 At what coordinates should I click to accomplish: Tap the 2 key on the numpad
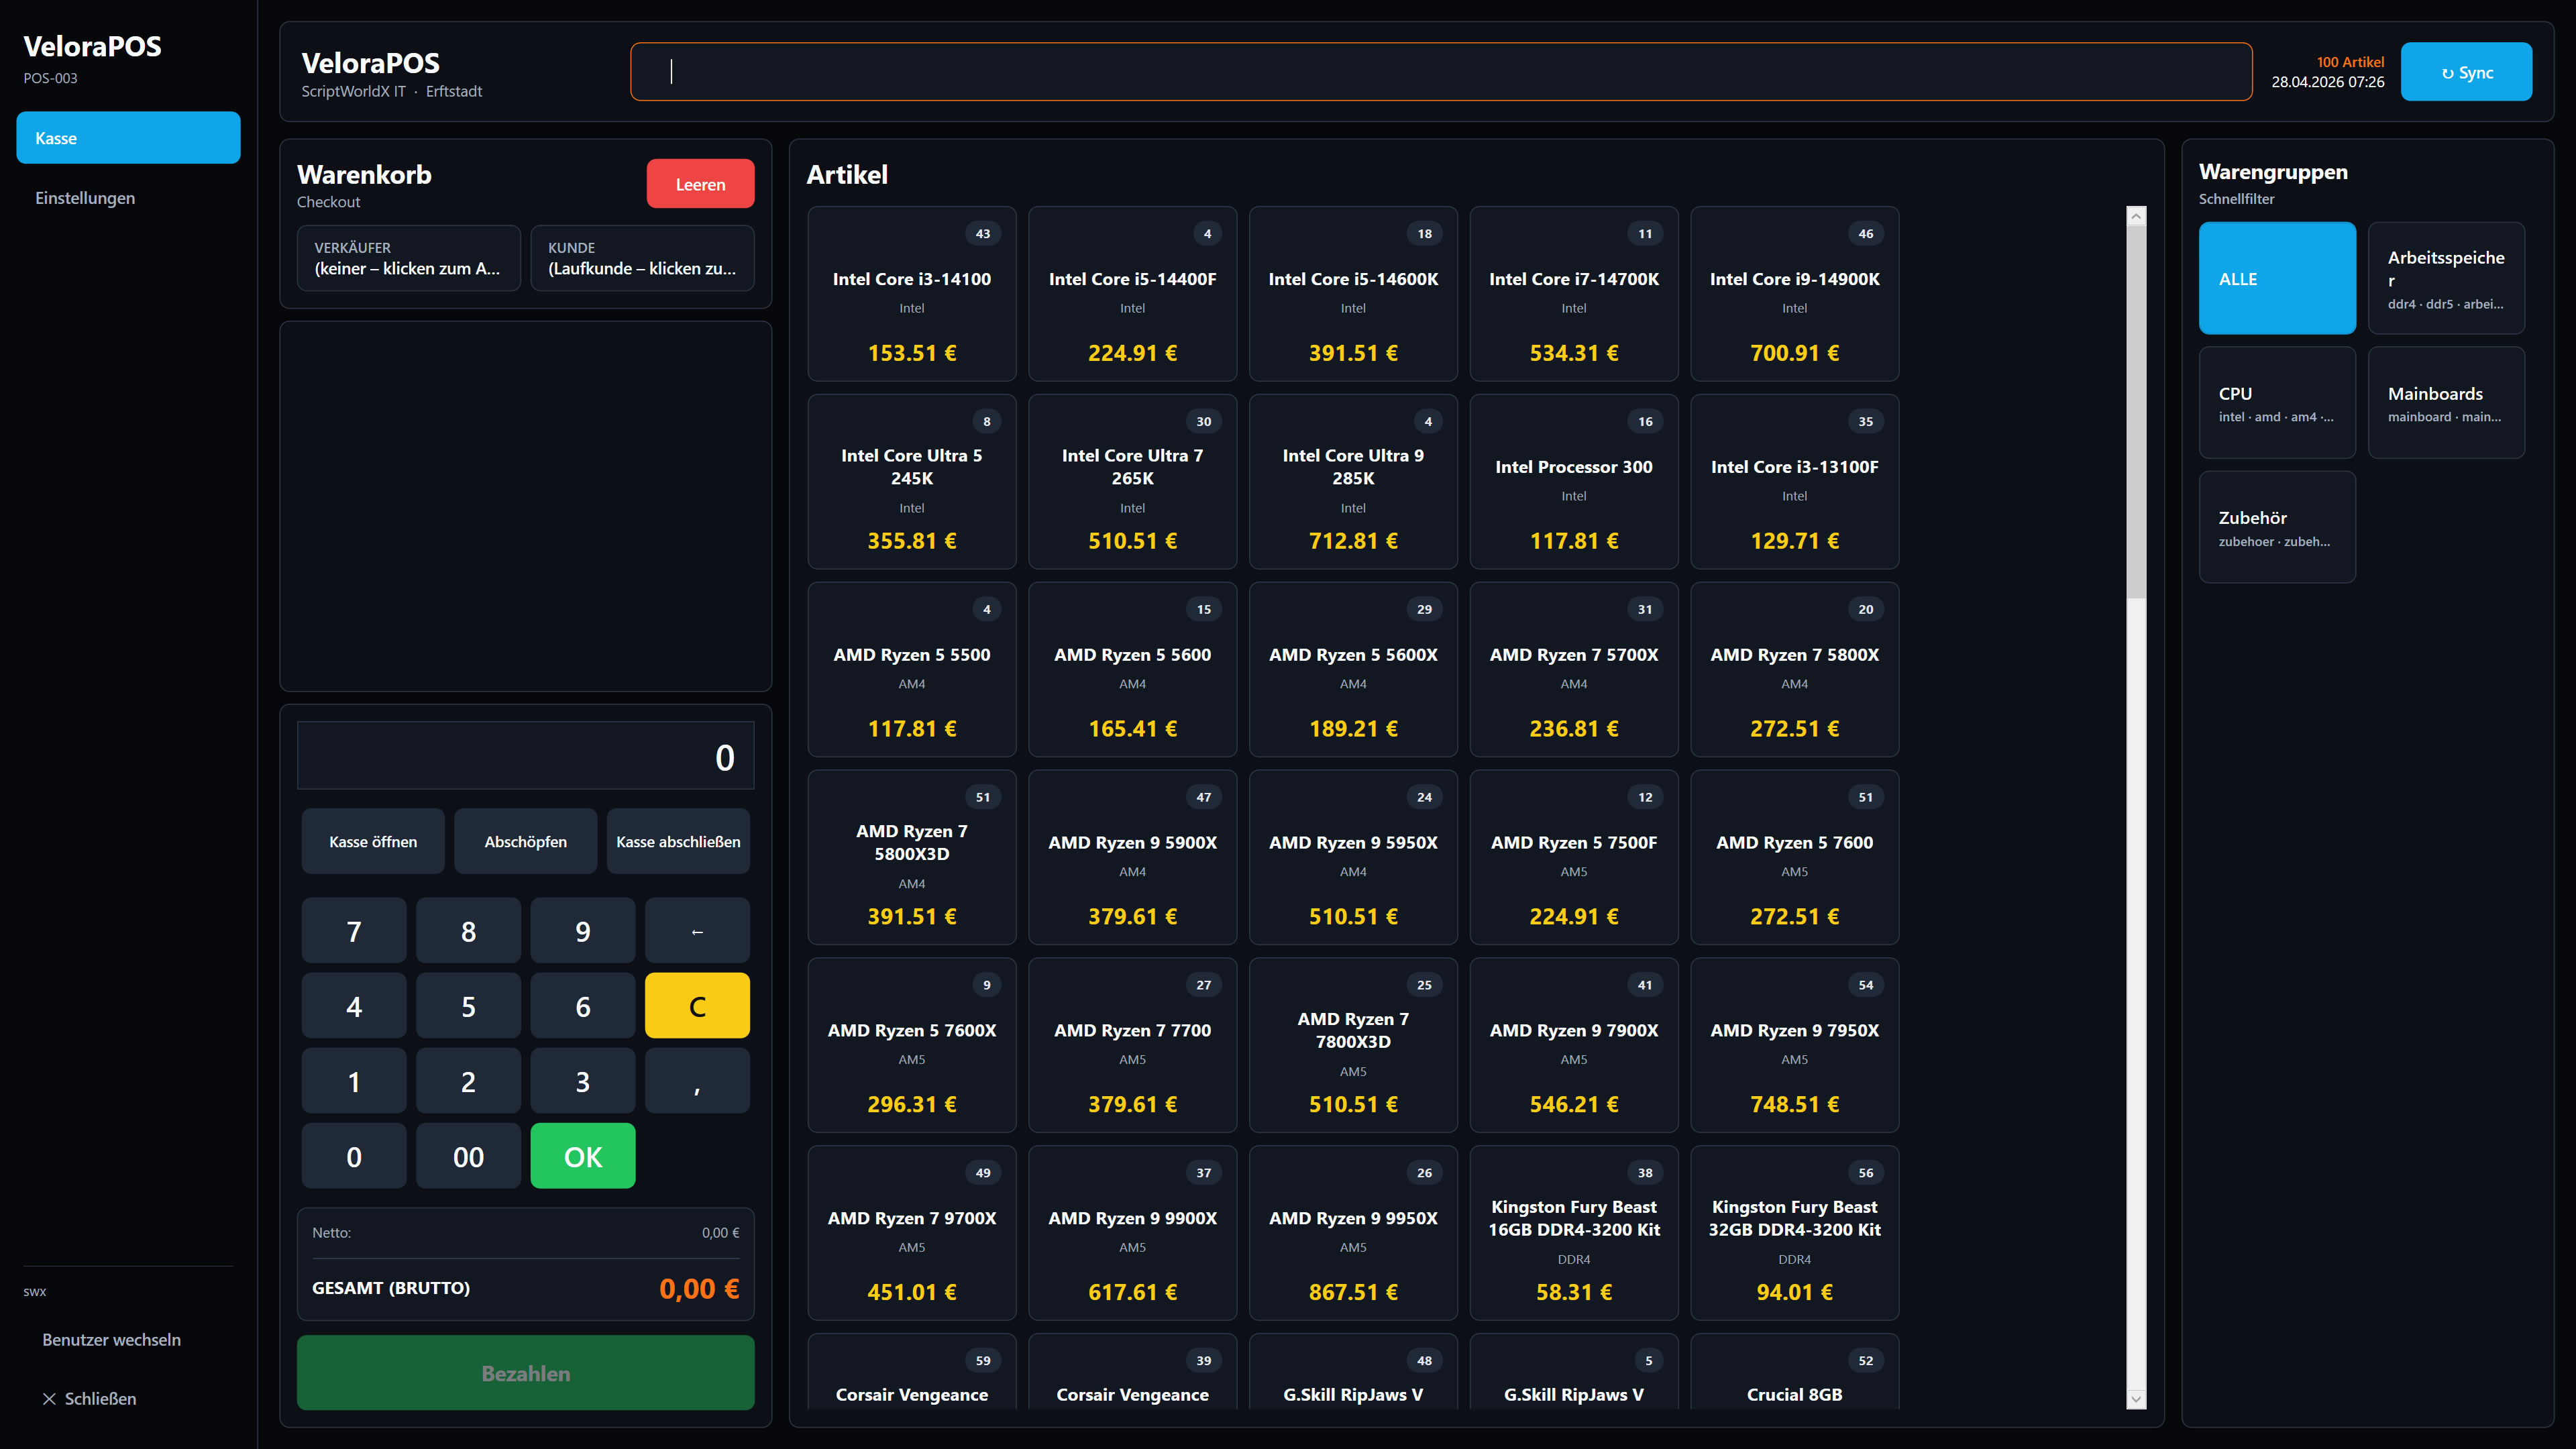point(468,1081)
